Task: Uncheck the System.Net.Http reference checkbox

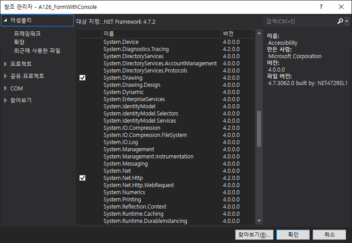Action: click(82, 178)
